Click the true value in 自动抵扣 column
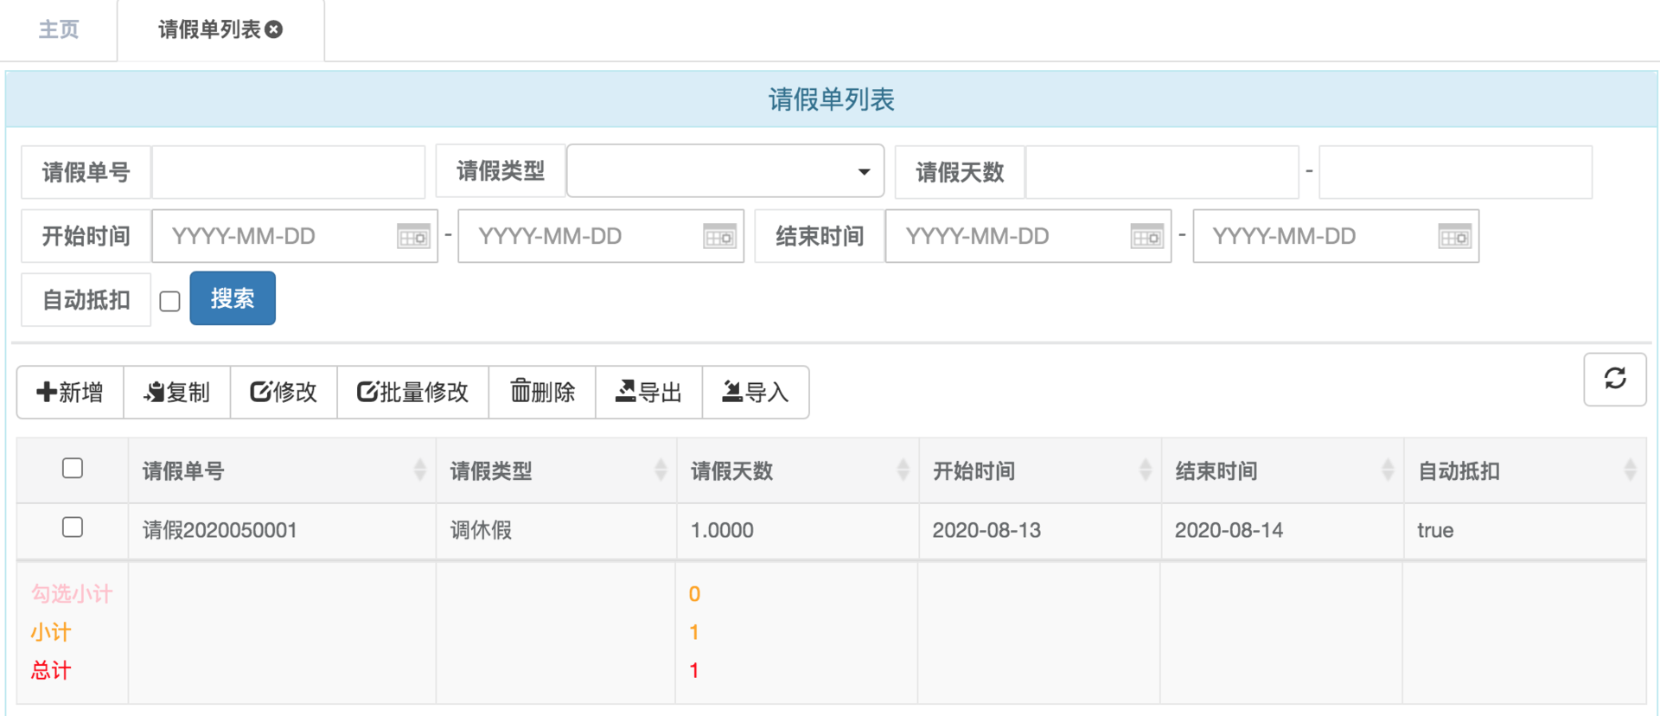 (1435, 530)
